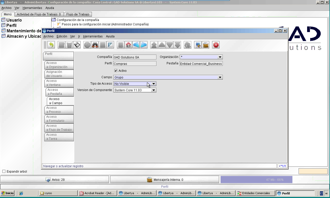Image resolution: width=330 pixels, height=198 pixels.
Task: Select the Acceso a Ventana side tab
Action: point(59,83)
